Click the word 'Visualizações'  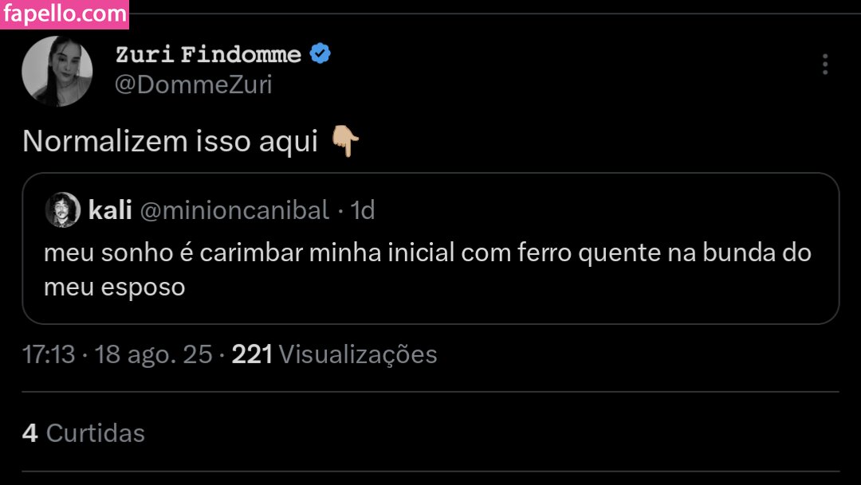[360, 354]
